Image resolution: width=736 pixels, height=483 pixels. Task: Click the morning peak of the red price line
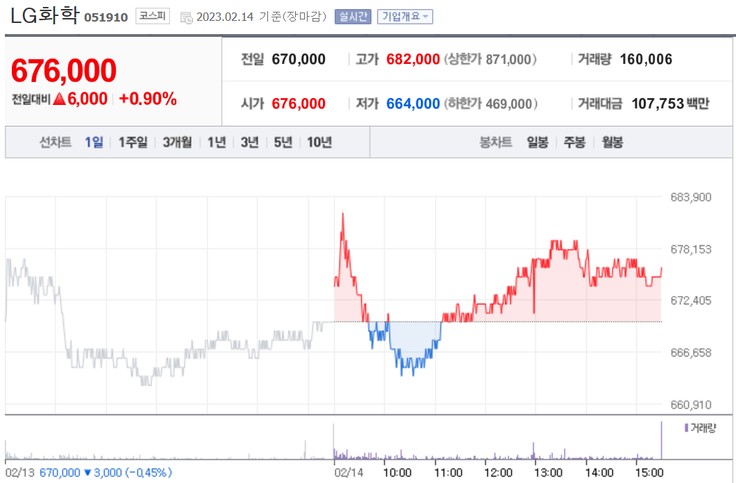pyautogui.click(x=342, y=214)
